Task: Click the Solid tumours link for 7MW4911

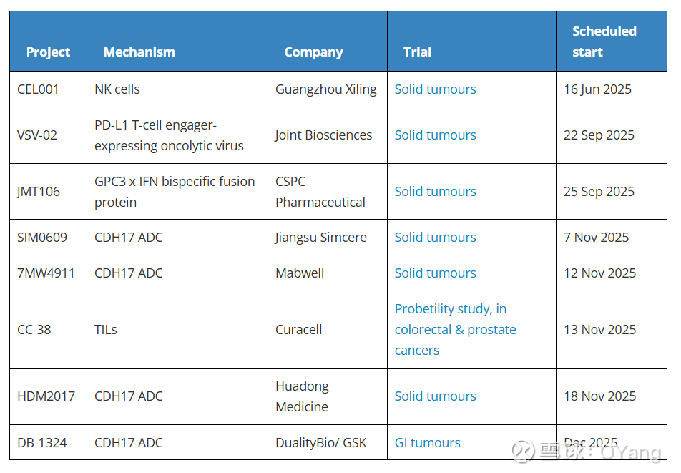Action: 435,273
